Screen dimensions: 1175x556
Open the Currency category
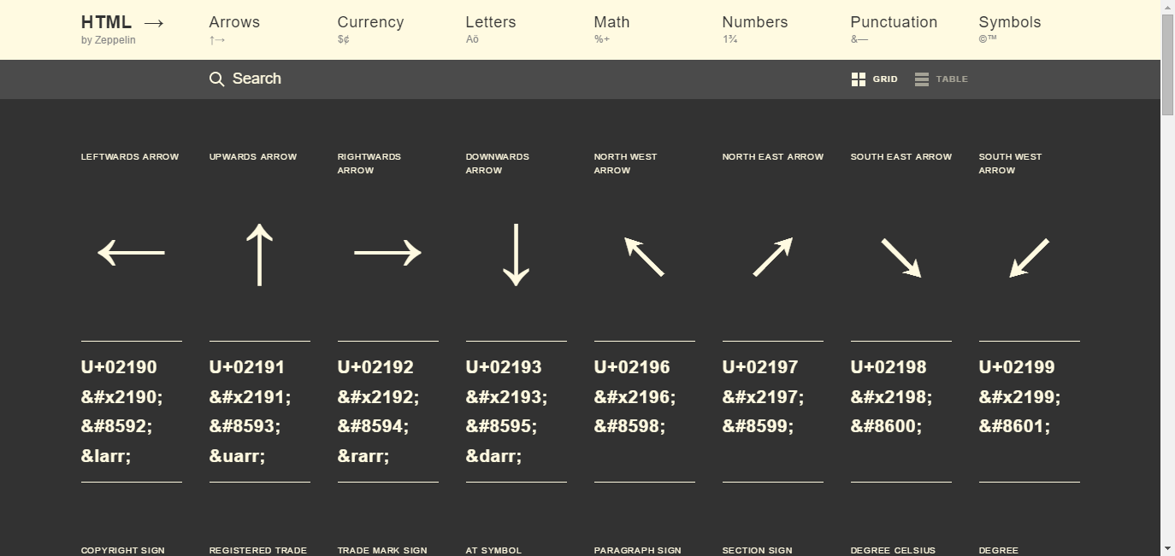pos(370,28)
